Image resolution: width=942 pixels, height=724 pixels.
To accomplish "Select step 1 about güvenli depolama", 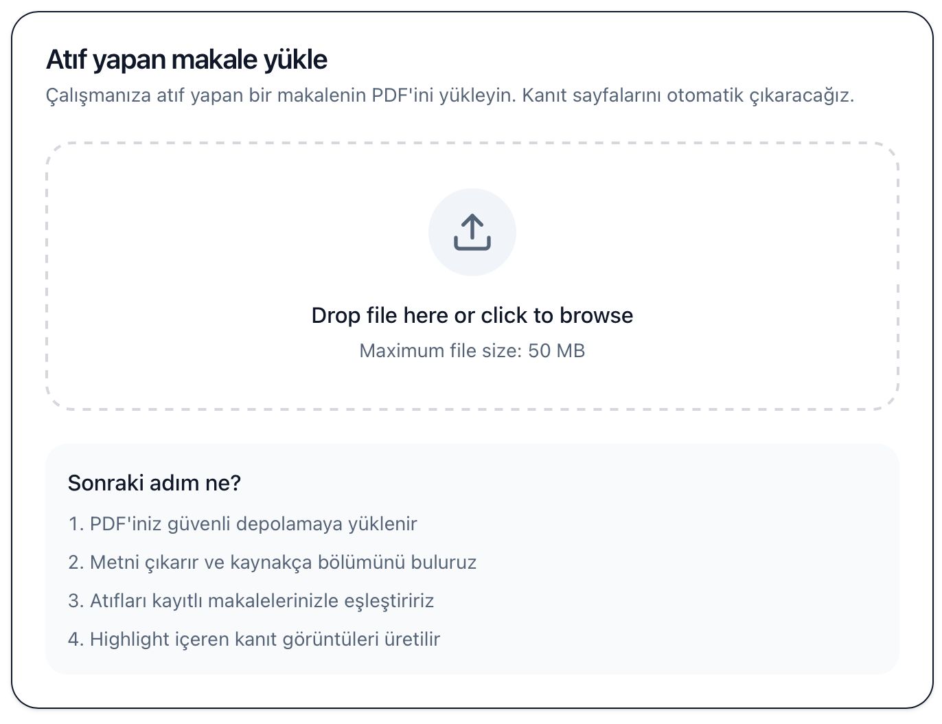I will (242, 523).
